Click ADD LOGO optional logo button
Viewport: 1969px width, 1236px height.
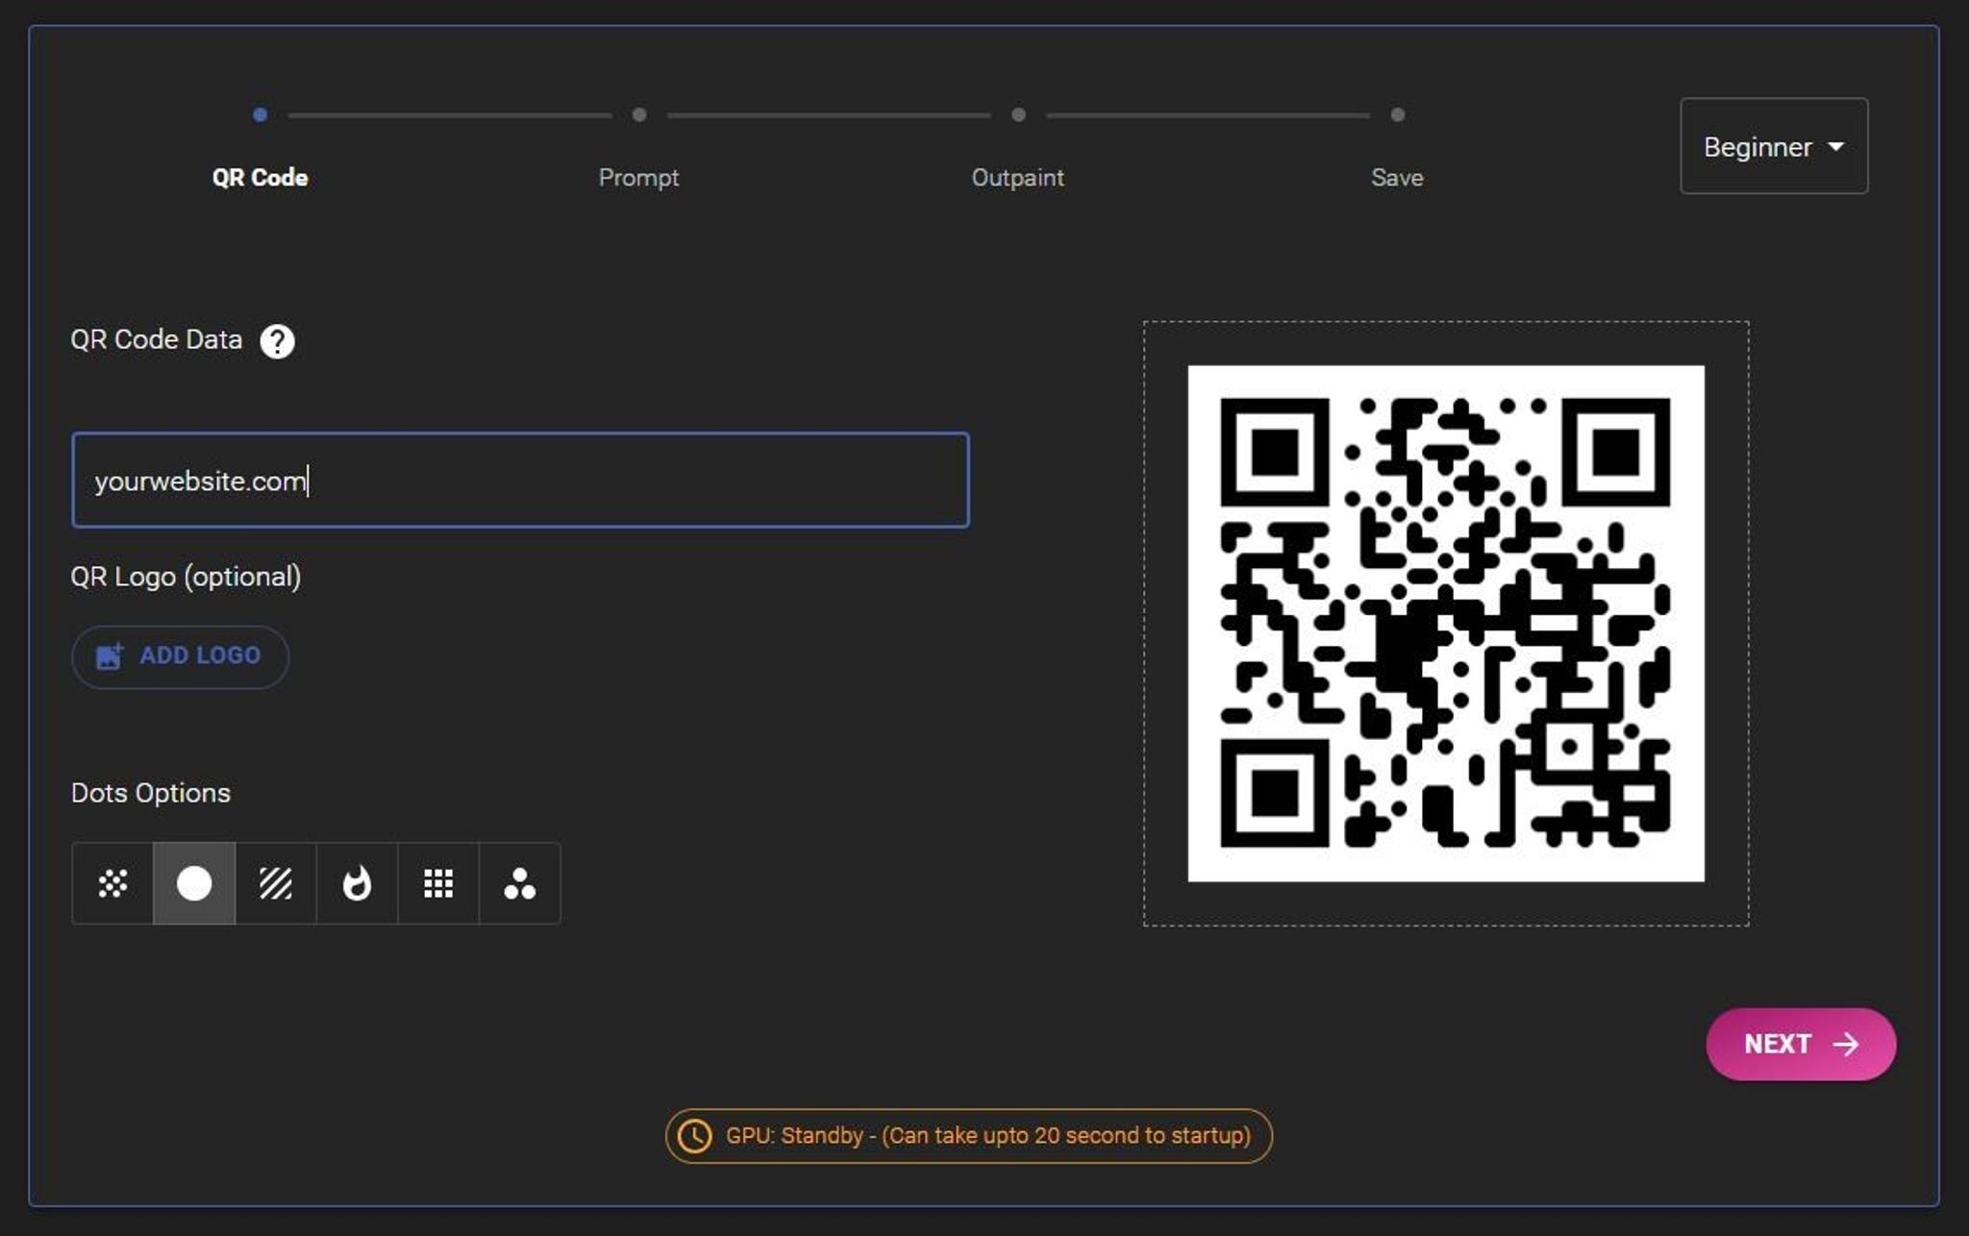[180, 654]
